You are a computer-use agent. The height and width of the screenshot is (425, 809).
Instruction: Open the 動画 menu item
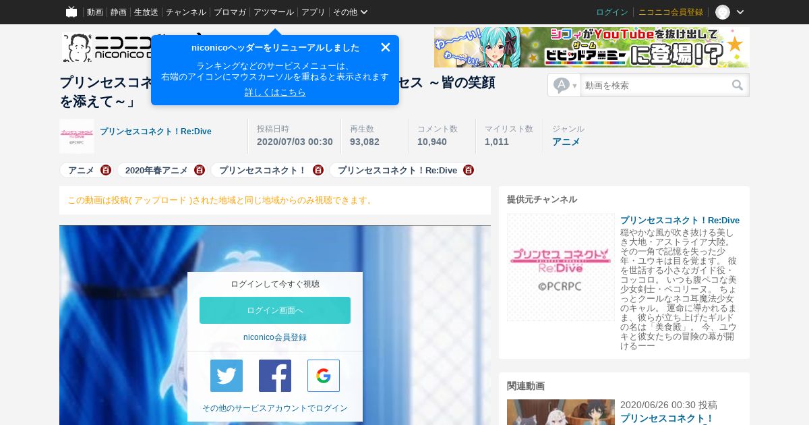95,12
